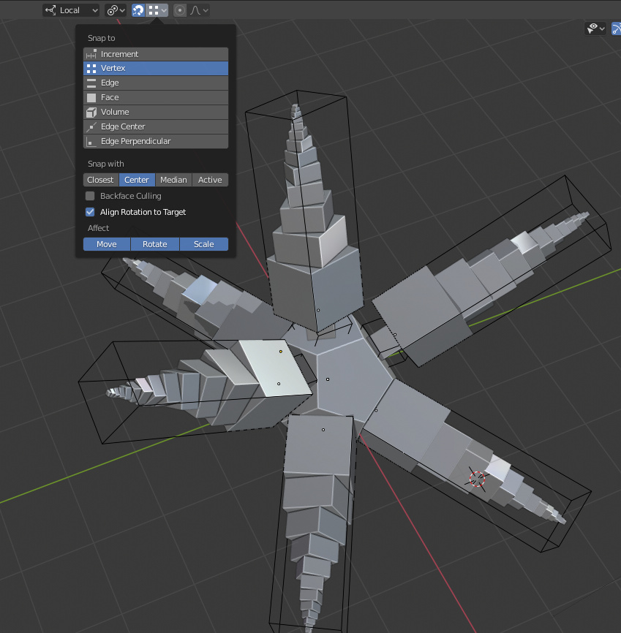
Task: Select Edge Perpendicular snap option
Action: coord(156,141)
